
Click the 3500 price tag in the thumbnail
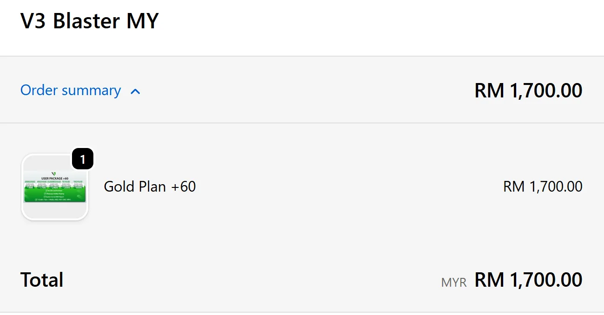pyautogui.click(x=67, y=187)
